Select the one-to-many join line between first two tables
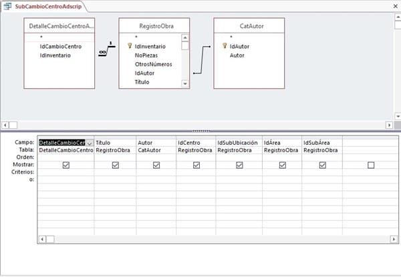The width and height of the screenshot is (401, 277). point(107,50)
